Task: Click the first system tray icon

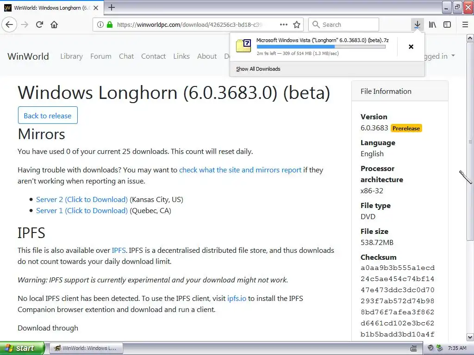Action: coord(430,348)
